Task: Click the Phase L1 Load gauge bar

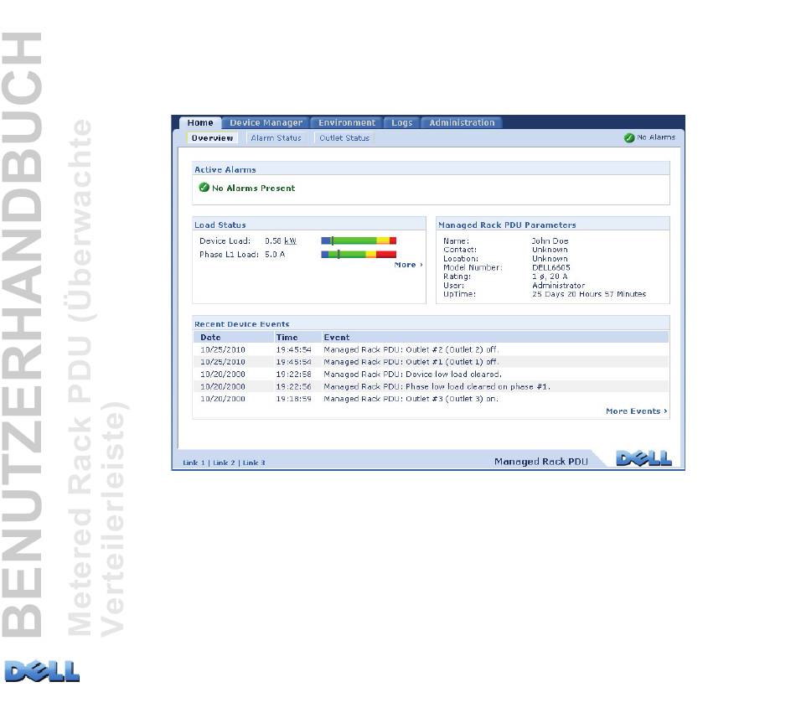Action: (x=359, y=254)
